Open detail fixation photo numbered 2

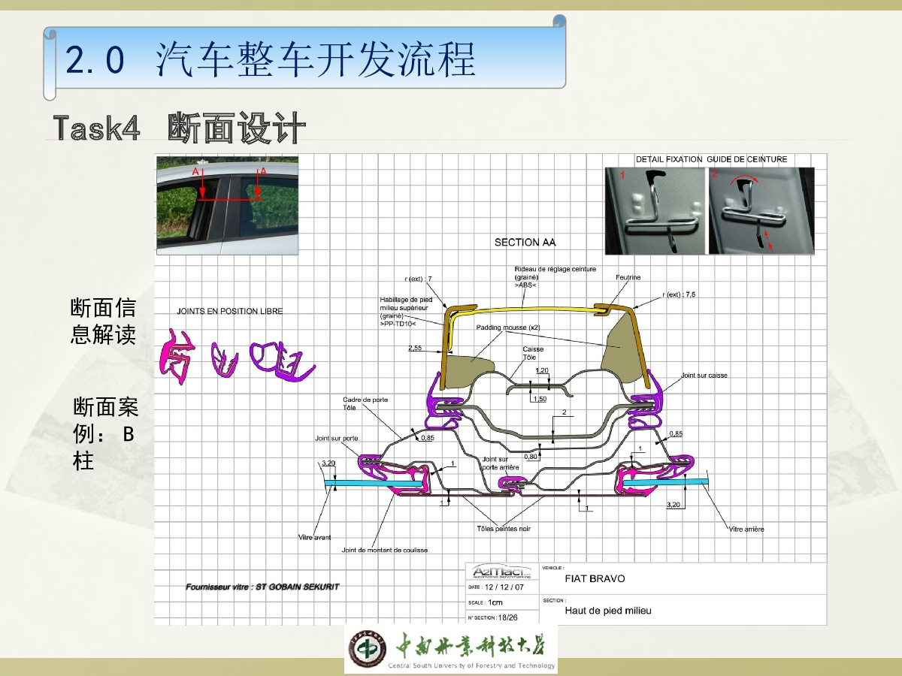pos(760,210)
